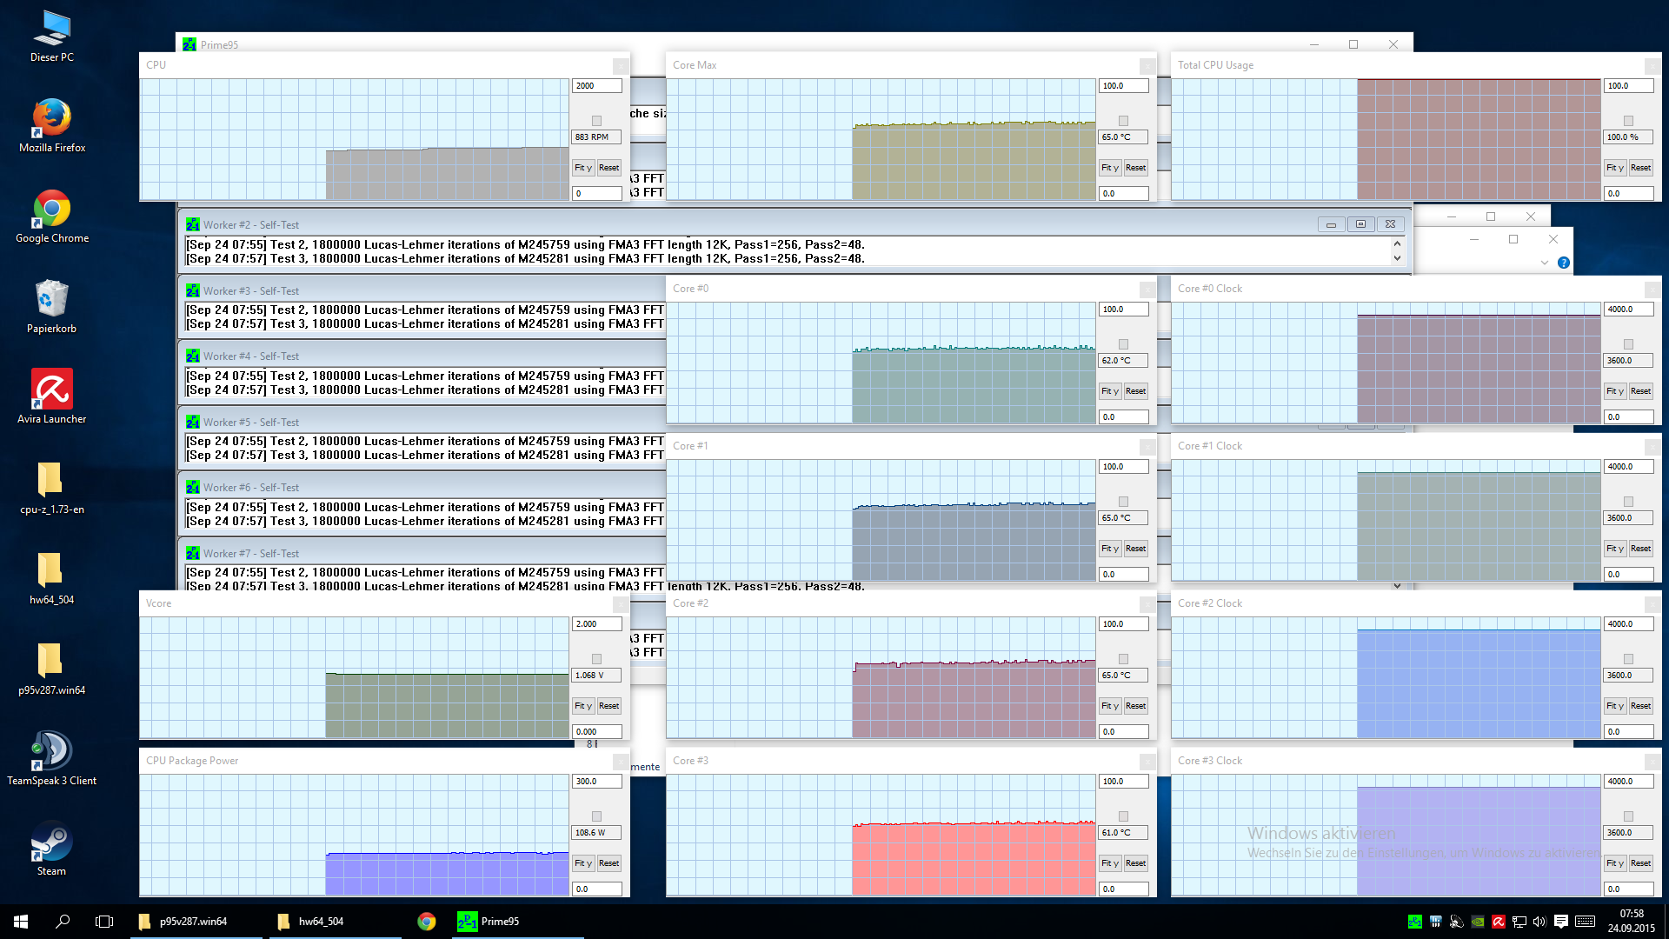The height and width of the screenshot is (939, 1669).
Task: Click Reset in CPU Package Power graph
Action: (x=608, y=863)
